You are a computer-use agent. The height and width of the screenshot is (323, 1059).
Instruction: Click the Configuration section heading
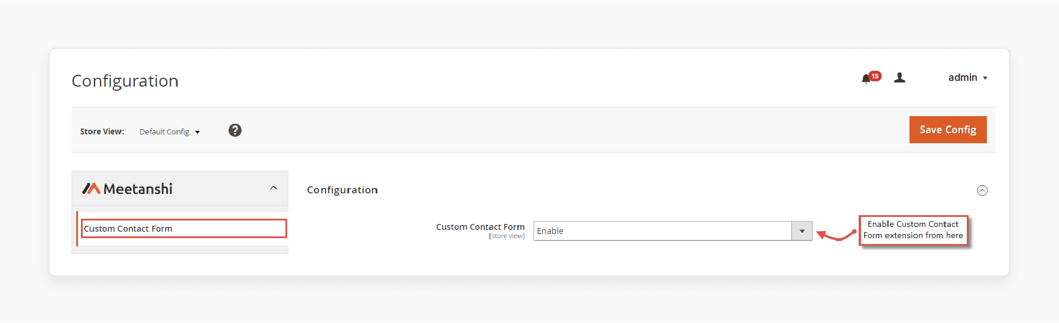point(342,190)
